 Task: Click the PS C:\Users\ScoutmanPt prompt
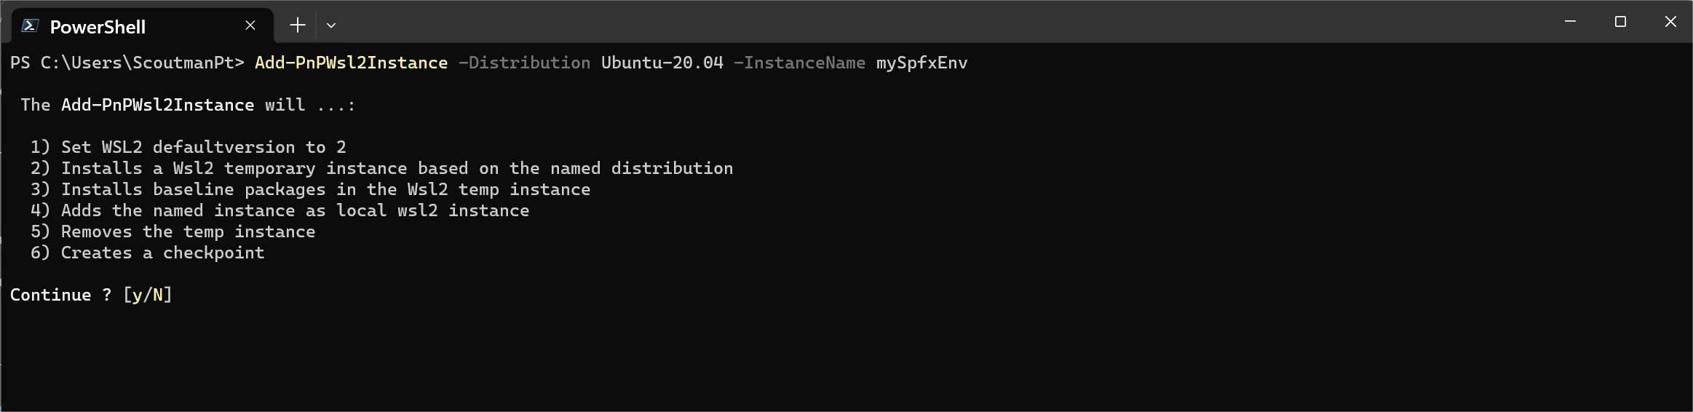[x=127, y=63]
